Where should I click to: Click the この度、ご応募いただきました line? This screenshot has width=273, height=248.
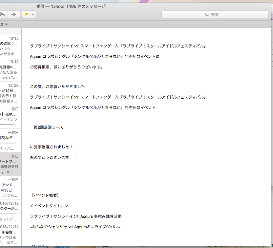coord(57,86)
